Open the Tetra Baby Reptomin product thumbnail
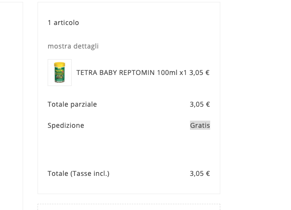The width and height of the screenshot is (291, 210). point(60,73)
